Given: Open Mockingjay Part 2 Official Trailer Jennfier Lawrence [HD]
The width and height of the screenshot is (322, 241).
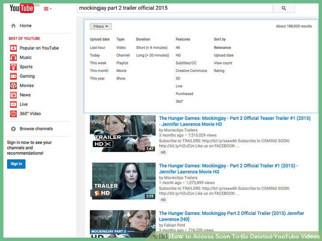Looking at the screenshot, I should (x=231, y=216).
